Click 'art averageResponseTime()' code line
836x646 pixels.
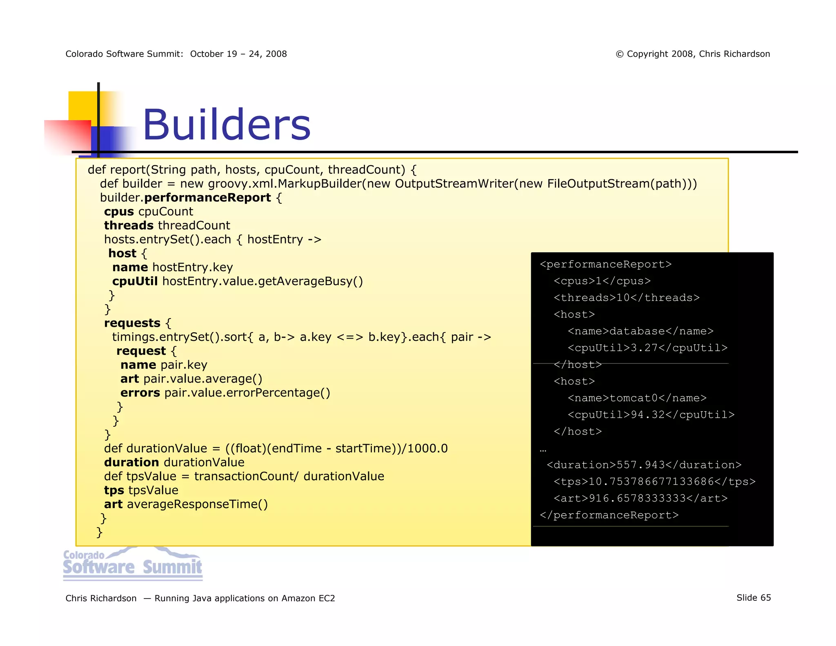click(x=186, y=504)
